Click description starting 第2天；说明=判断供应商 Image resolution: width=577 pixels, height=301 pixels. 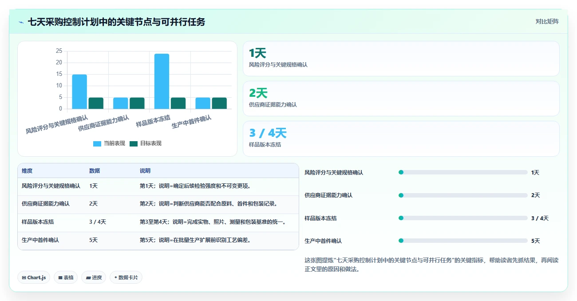[x=209, y=204]
